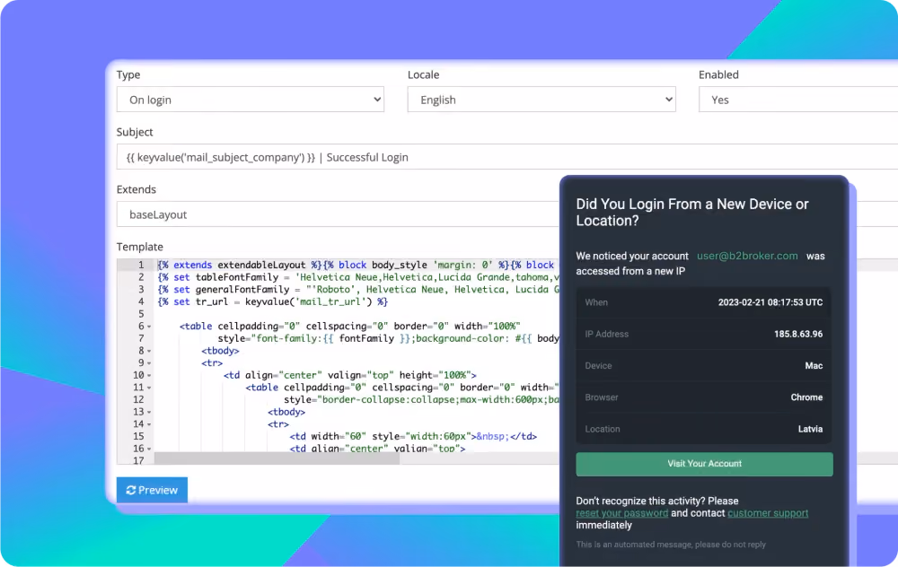Screen dimensions: 898x567
Task: Collapse the fold arrow on line 6
Action: (149, 327)
